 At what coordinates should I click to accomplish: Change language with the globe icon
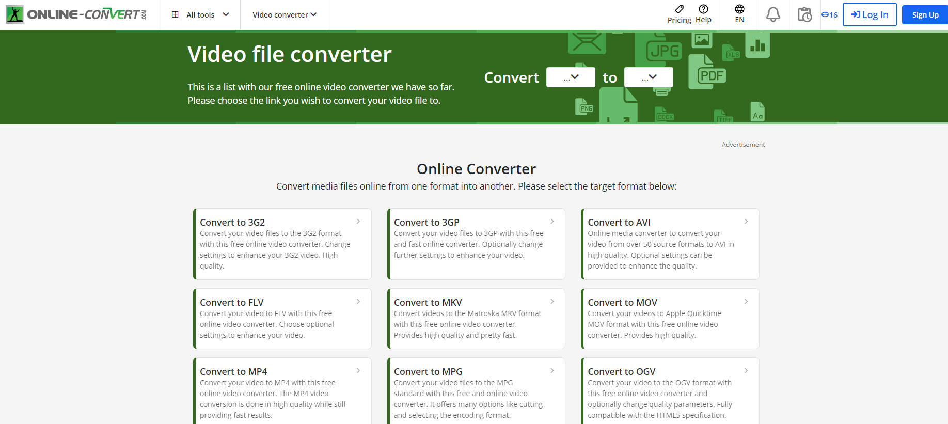(x=740, y=9)
